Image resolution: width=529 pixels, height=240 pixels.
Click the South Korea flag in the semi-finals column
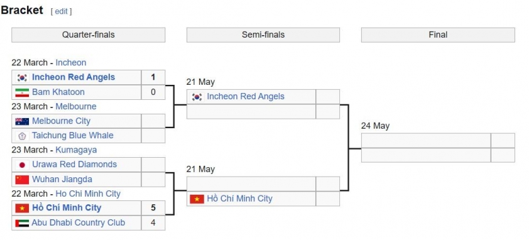[x=197, y=97]
